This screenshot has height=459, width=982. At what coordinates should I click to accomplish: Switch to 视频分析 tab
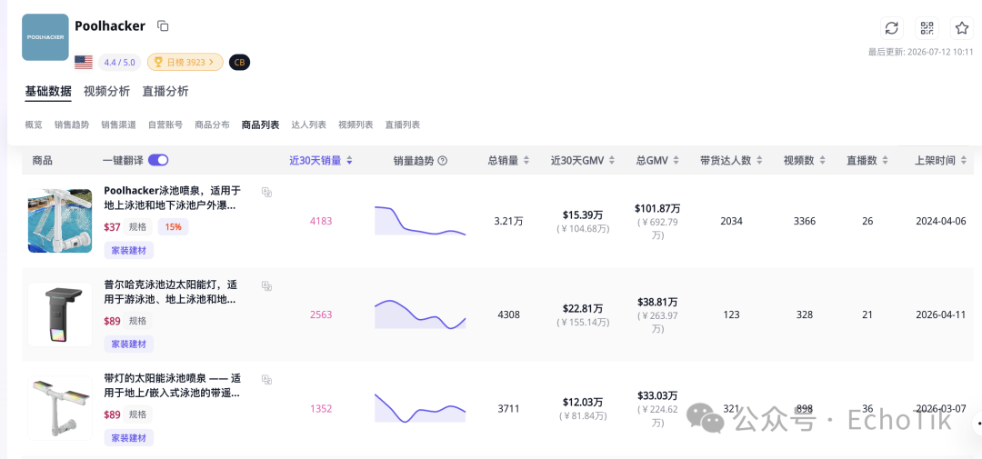(x=106, y=92)
